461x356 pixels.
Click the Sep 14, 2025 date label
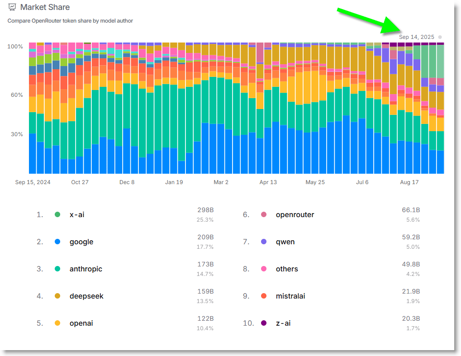tap(416, 37)
